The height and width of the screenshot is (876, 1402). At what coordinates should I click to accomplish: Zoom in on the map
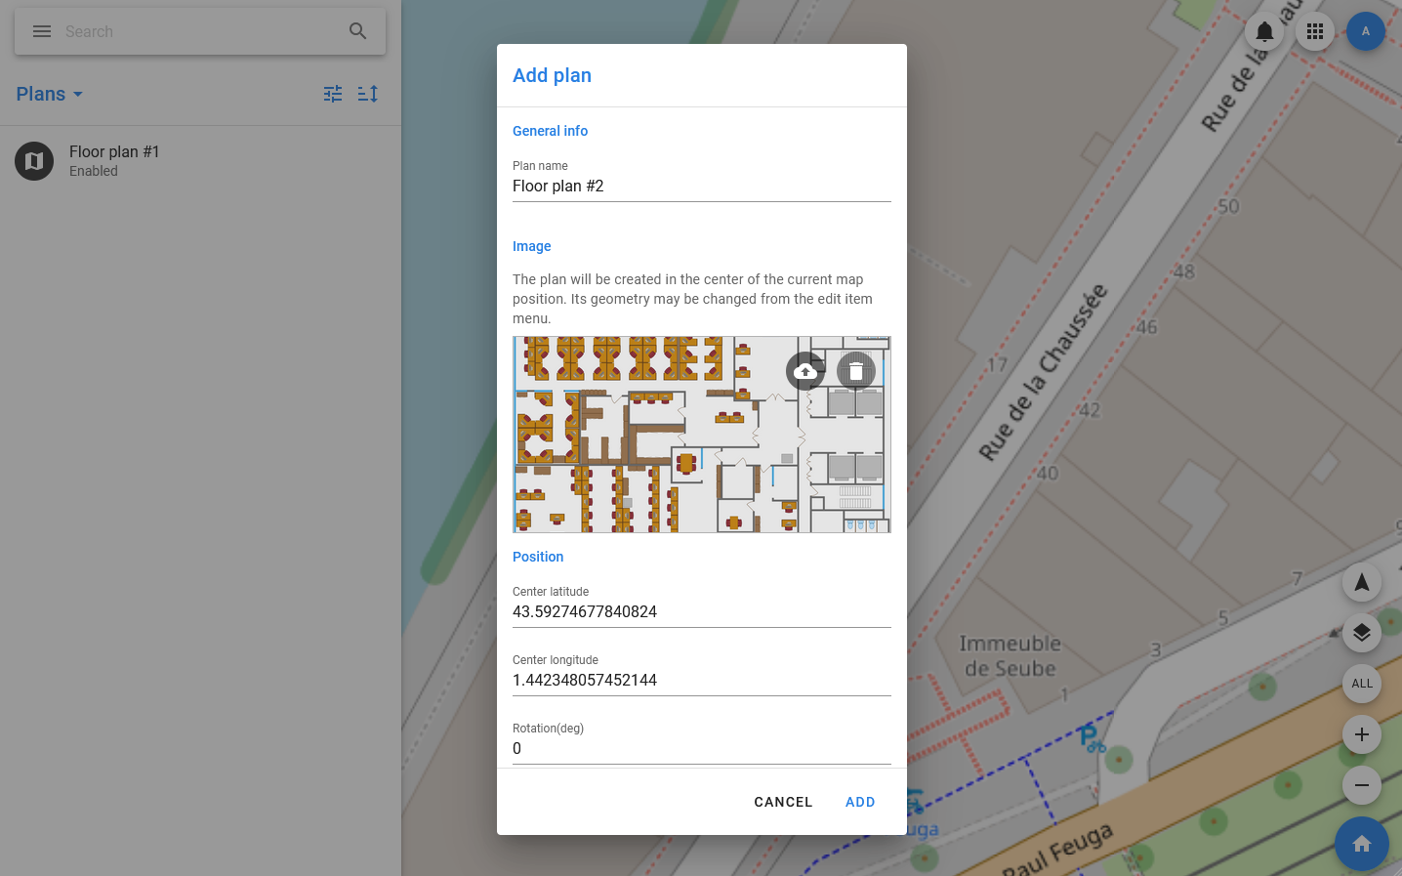[x=1361, y=734]
